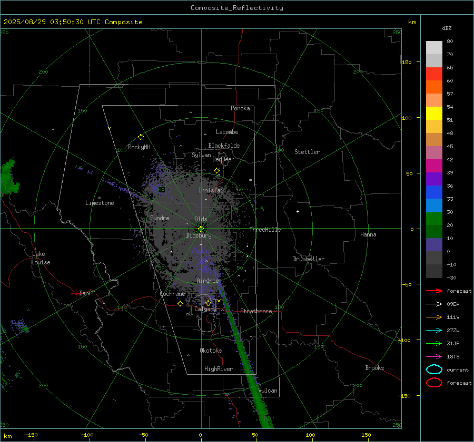This screenshot has width=474, height=442.
Task: Click the Okotoks city label
Action: [211, 351]
